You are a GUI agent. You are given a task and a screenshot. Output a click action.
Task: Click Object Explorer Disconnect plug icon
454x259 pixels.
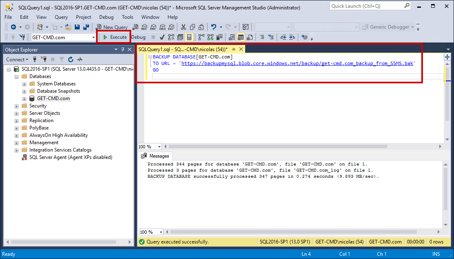(44, 59)
